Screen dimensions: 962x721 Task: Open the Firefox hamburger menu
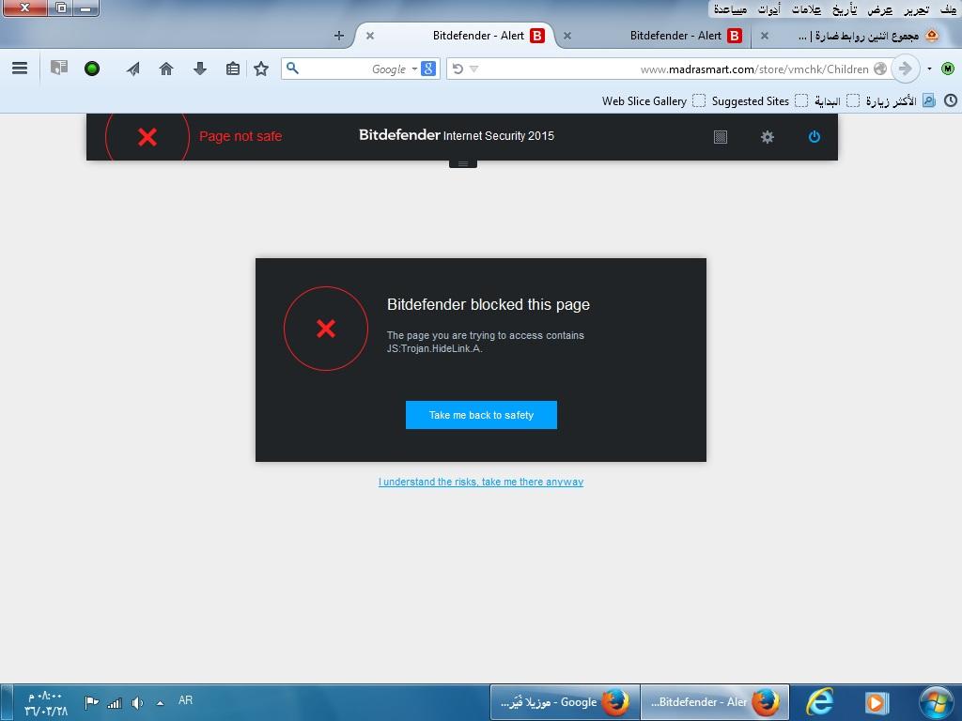(20, 69)
